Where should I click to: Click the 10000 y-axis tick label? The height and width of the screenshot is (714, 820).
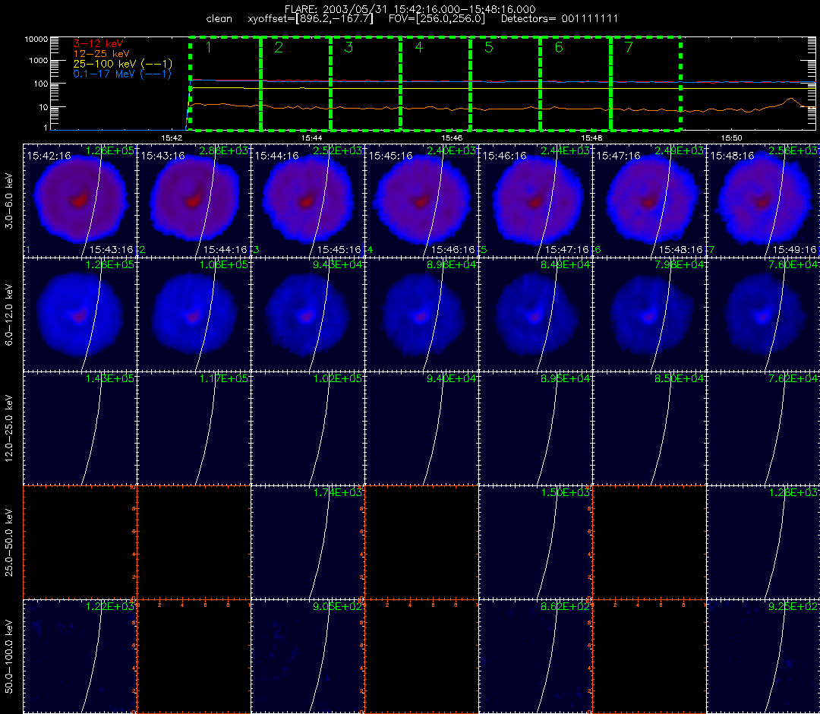(37, 39)
